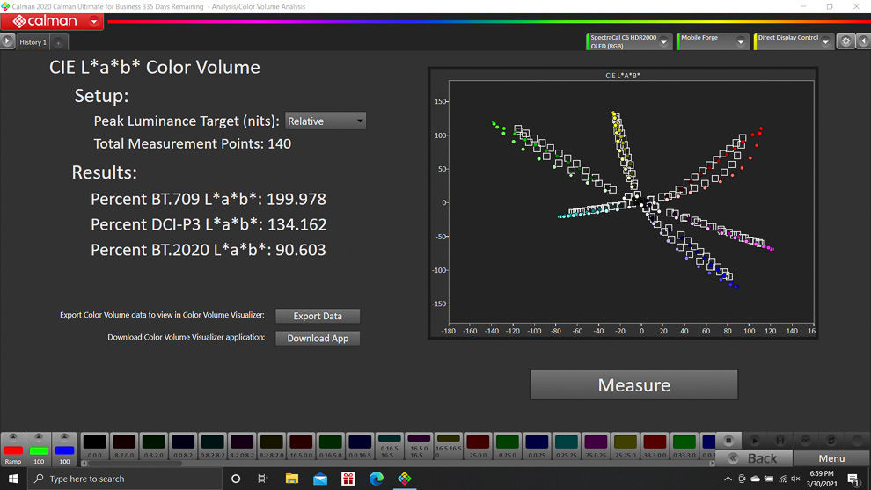Click the stop measurement control
The height and width of the screenshot is (490, 871).
click(x=728, y=441)
